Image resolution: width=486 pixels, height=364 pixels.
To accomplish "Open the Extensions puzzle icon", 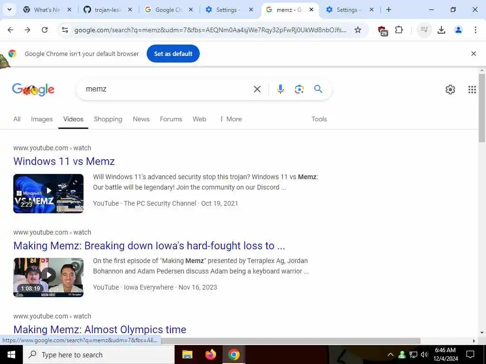I will click(399, 30).
